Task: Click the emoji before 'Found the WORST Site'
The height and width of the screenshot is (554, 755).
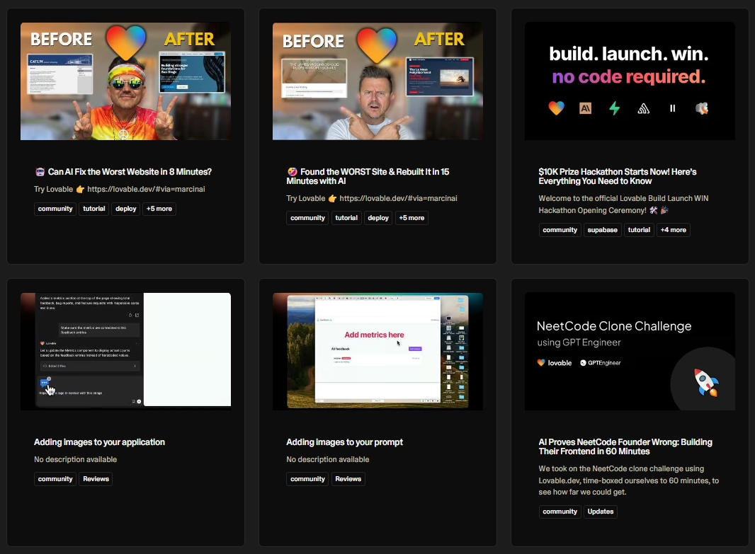Action: coord(293,172)
